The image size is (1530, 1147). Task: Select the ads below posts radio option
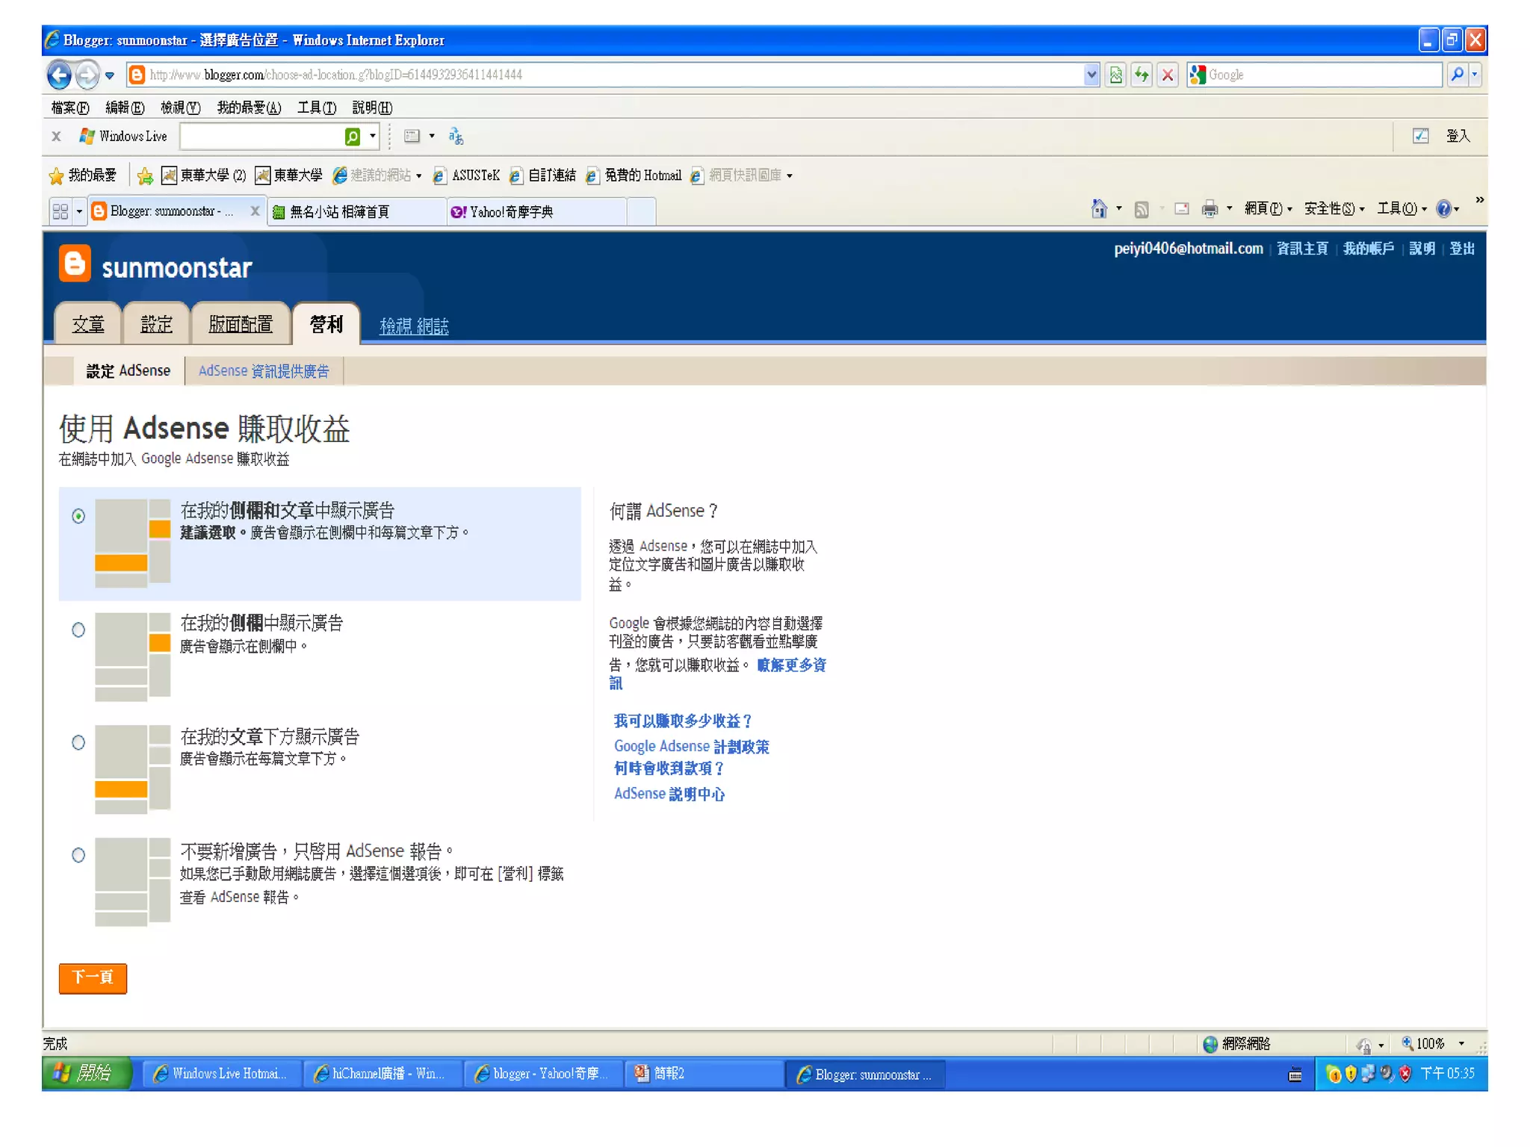coord(78,742)
